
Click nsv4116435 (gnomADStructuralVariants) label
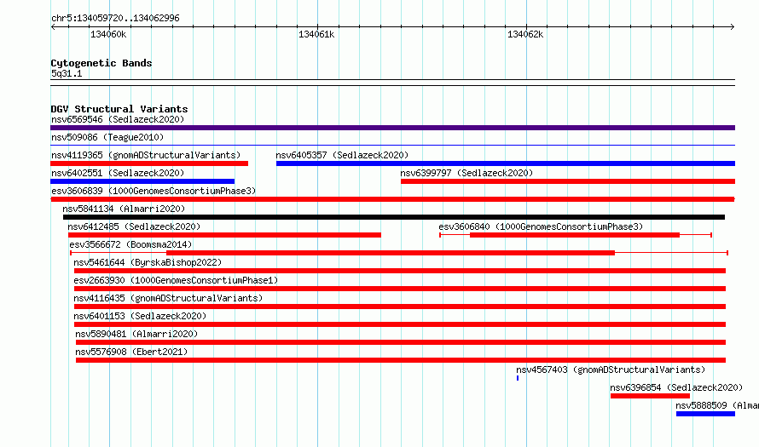168,298
